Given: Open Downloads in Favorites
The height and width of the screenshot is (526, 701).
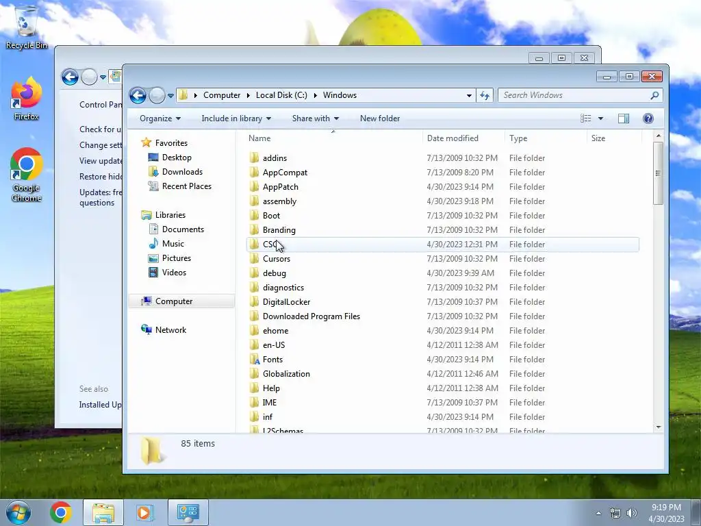Looking at the screenshot, I should [182, 172].
